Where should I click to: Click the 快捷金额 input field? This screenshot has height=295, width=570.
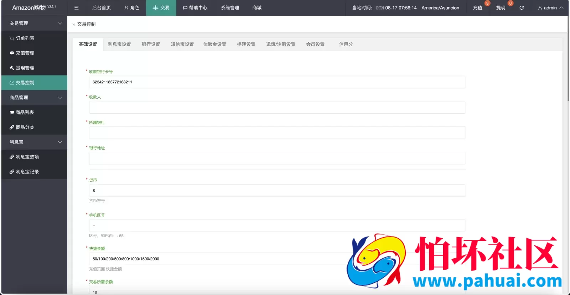click(277, 259)
